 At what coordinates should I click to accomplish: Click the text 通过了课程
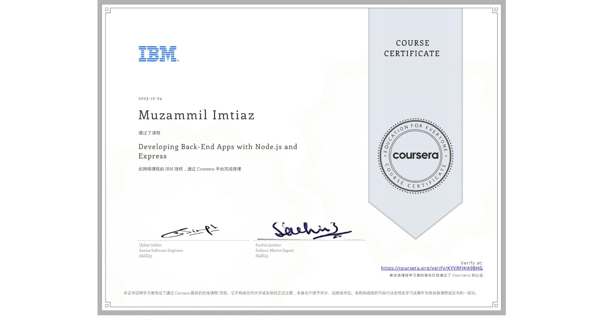pyautogui.click(x=149, y=133)
